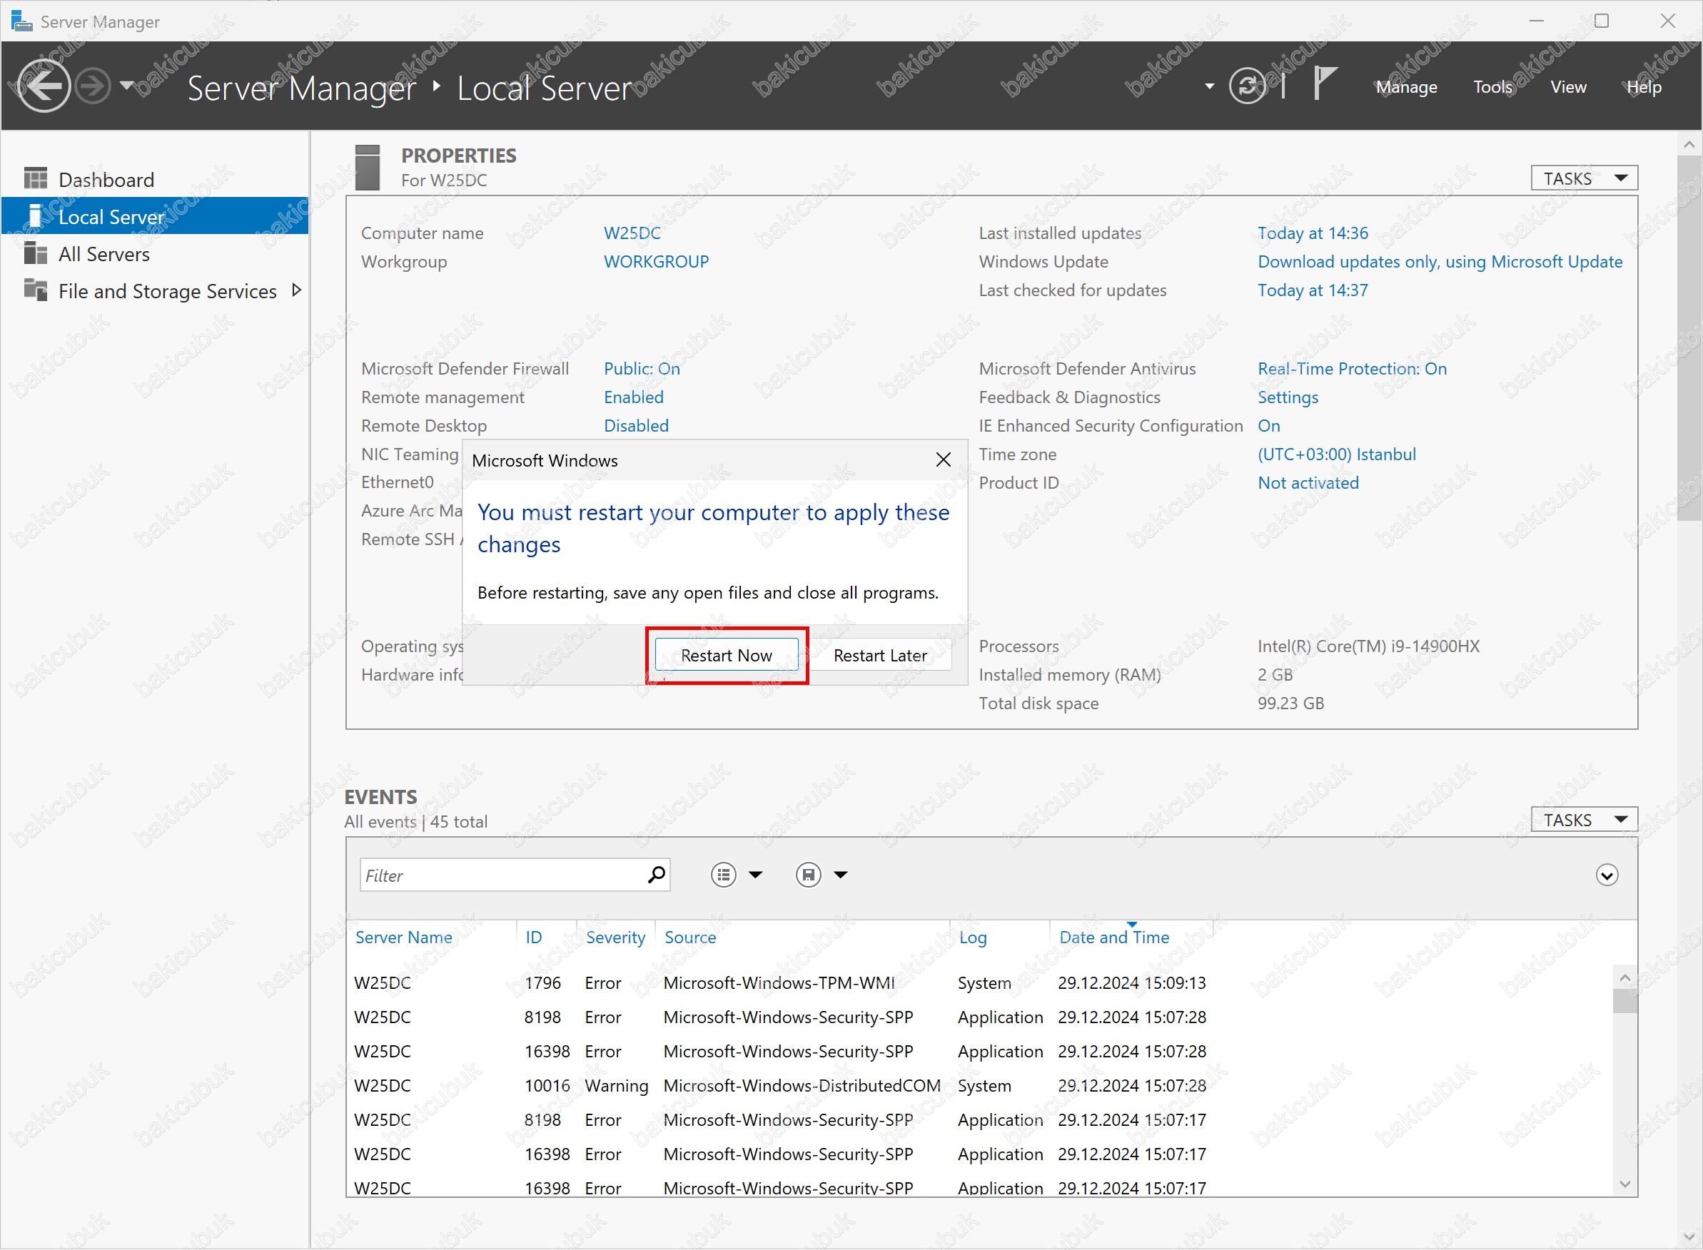Click main page scrollbar up arrow

point(1689,144)
